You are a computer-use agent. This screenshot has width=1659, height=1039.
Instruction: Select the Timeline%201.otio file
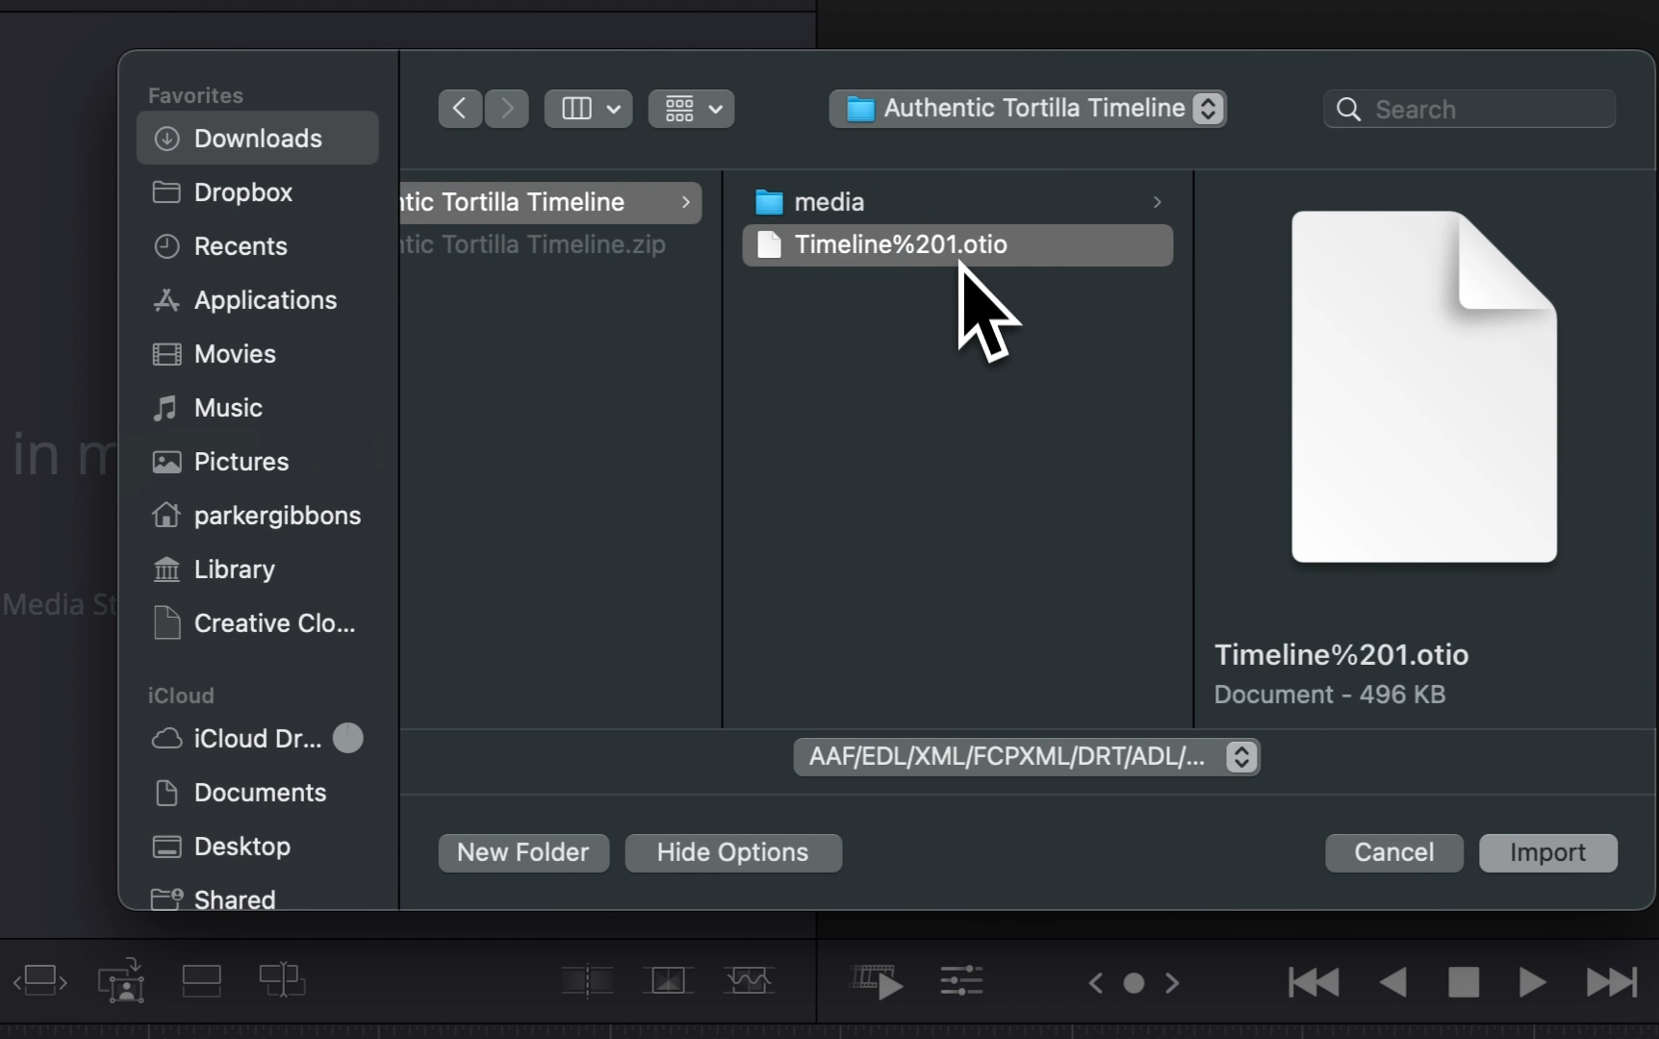957,244
